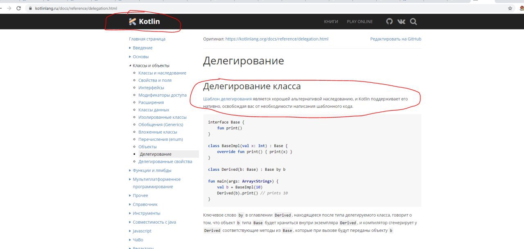Expand the Введение sidebar section
This screenshot has height=249, width=524.
[x=142, y=48]
